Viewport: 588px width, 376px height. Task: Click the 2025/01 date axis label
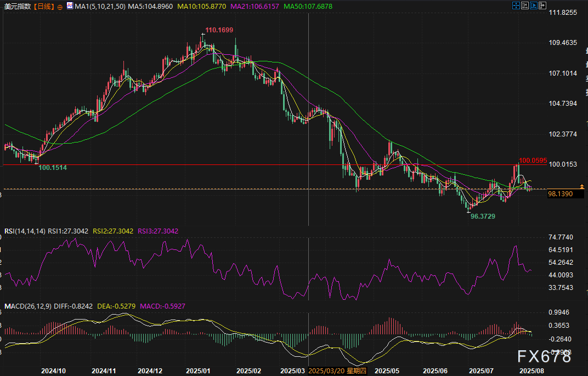coord(199,371)
